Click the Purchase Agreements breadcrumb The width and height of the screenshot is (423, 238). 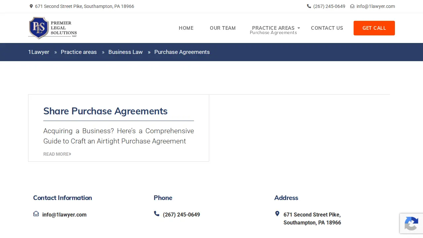[x=182, y=52]
